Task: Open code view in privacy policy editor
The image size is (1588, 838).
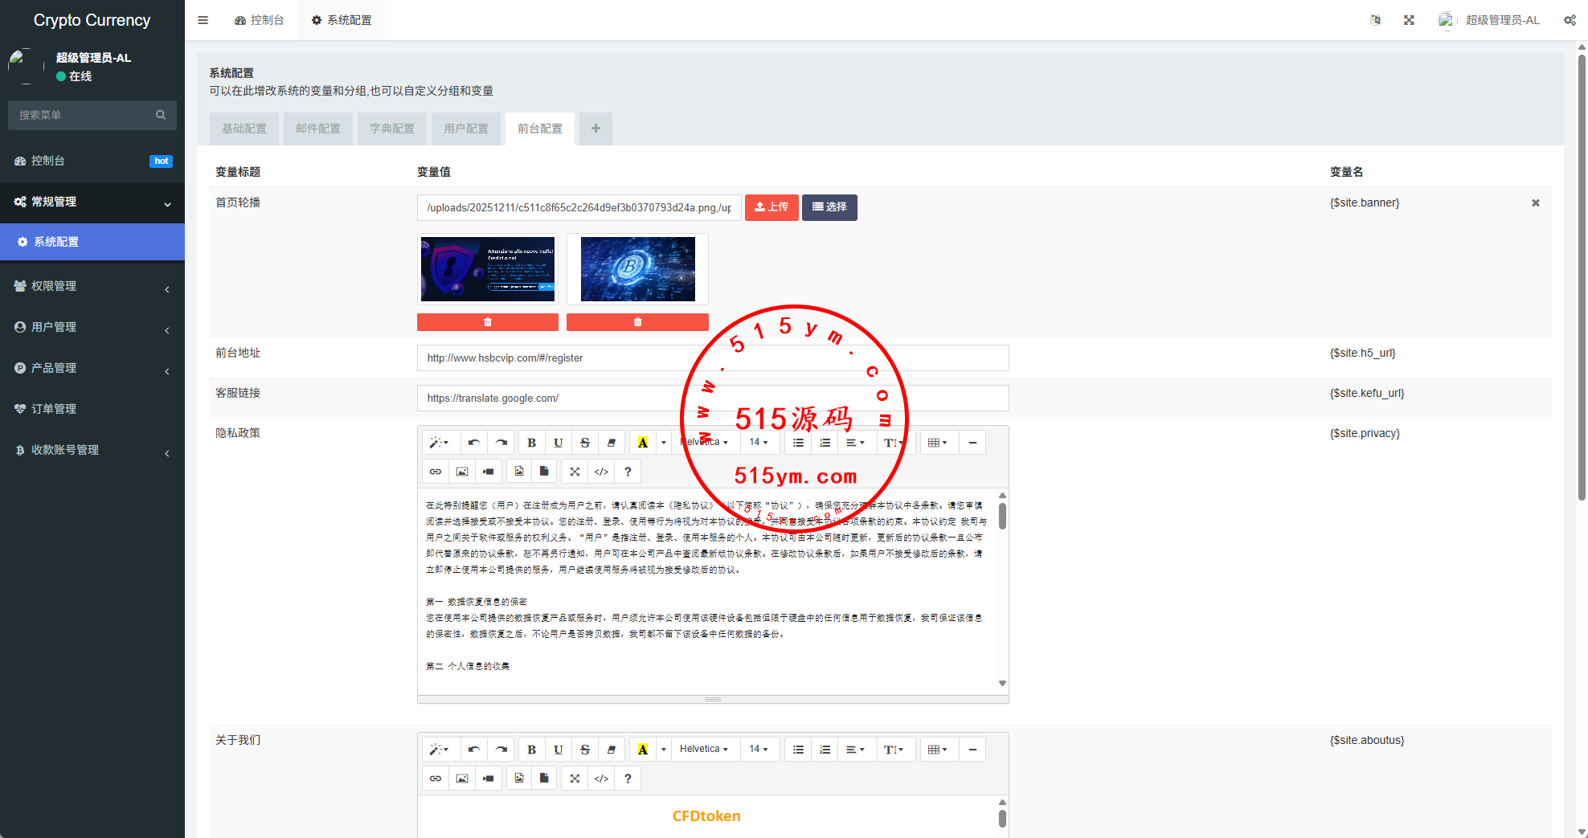Action: (x=601, y=472)
